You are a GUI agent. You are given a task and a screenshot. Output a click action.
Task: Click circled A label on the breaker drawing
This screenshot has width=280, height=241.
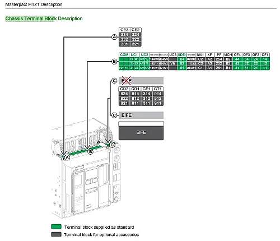click(67, 157)
